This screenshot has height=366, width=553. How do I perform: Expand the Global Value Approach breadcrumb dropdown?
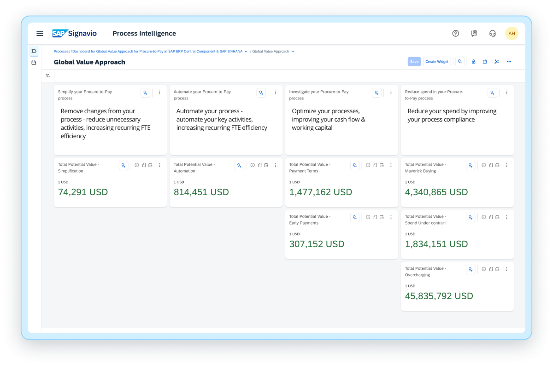click(x=294, y=52)
